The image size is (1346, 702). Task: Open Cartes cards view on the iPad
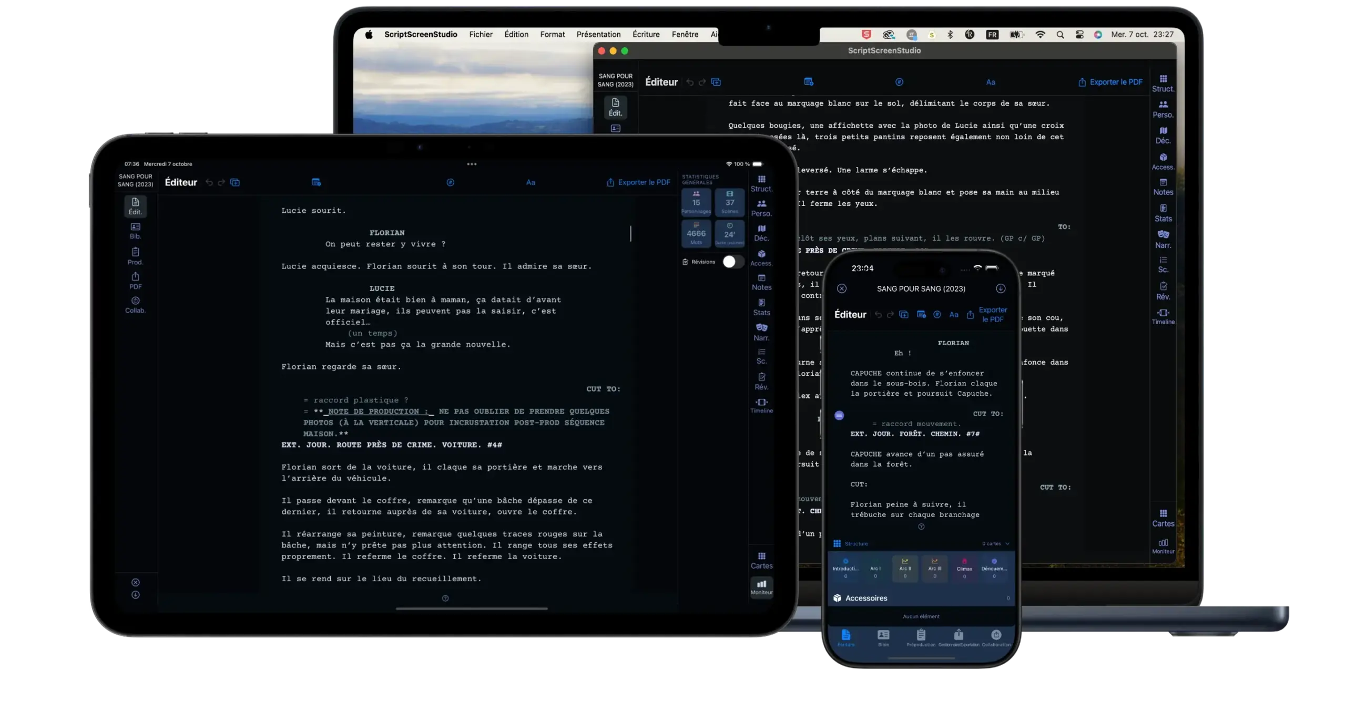tap(761, 561)
